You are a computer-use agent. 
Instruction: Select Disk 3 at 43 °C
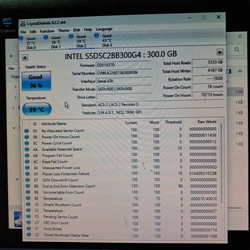103,40
